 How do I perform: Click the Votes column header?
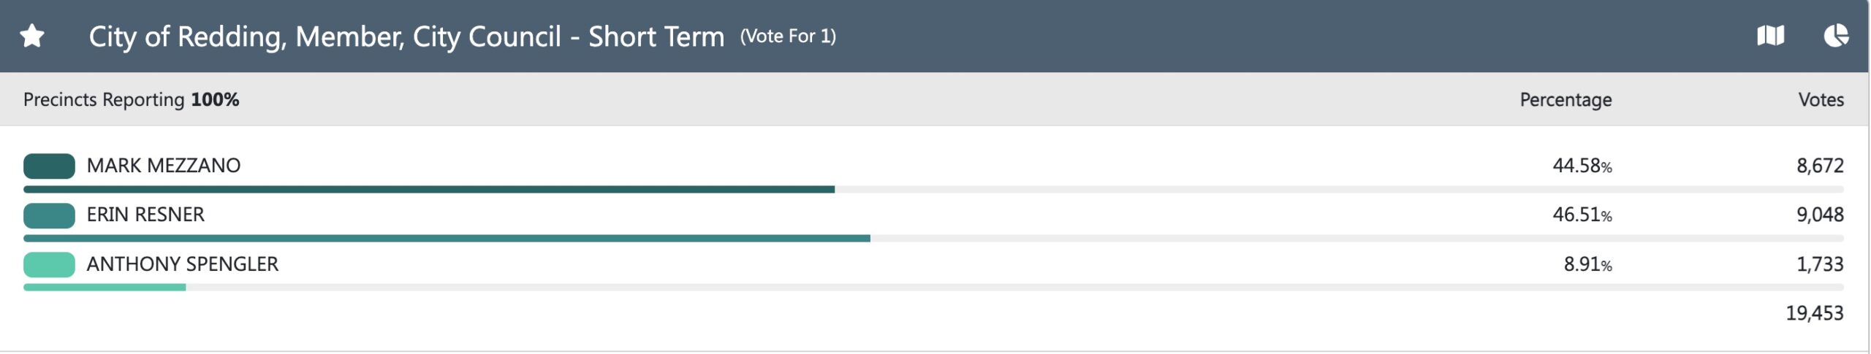coord(1821,100)
